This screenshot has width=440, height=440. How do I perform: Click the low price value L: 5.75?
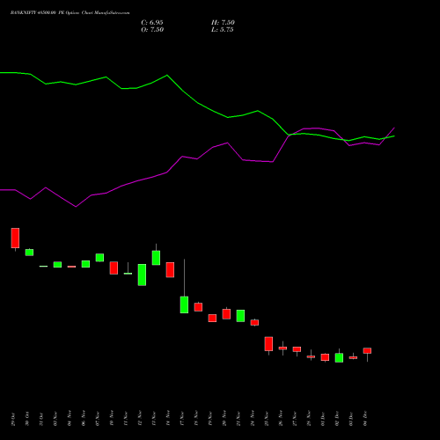click(223, 30)
